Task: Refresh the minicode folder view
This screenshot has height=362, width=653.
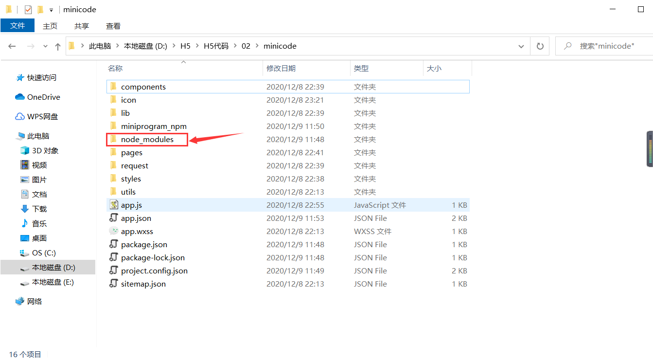Action: coord(540,46)
